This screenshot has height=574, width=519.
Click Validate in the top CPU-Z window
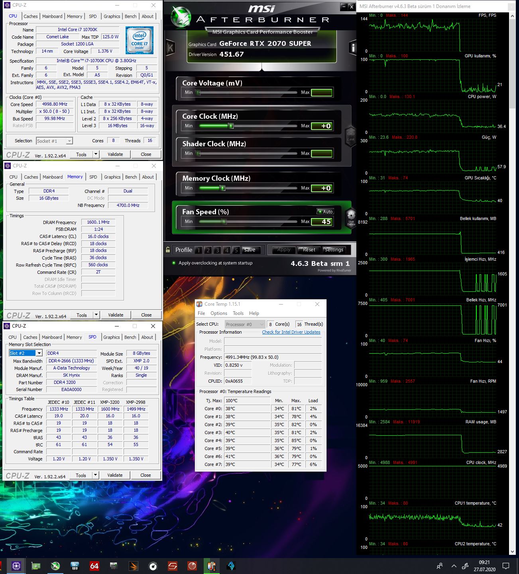115,154
